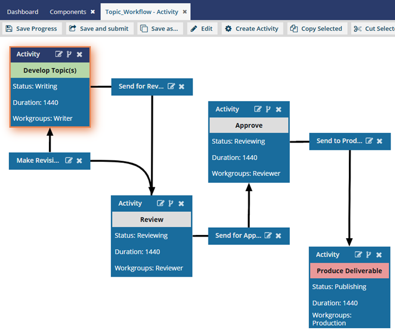Click branch icon on Review activity
This screenshot has width=395, height=331.
[171, 204]
